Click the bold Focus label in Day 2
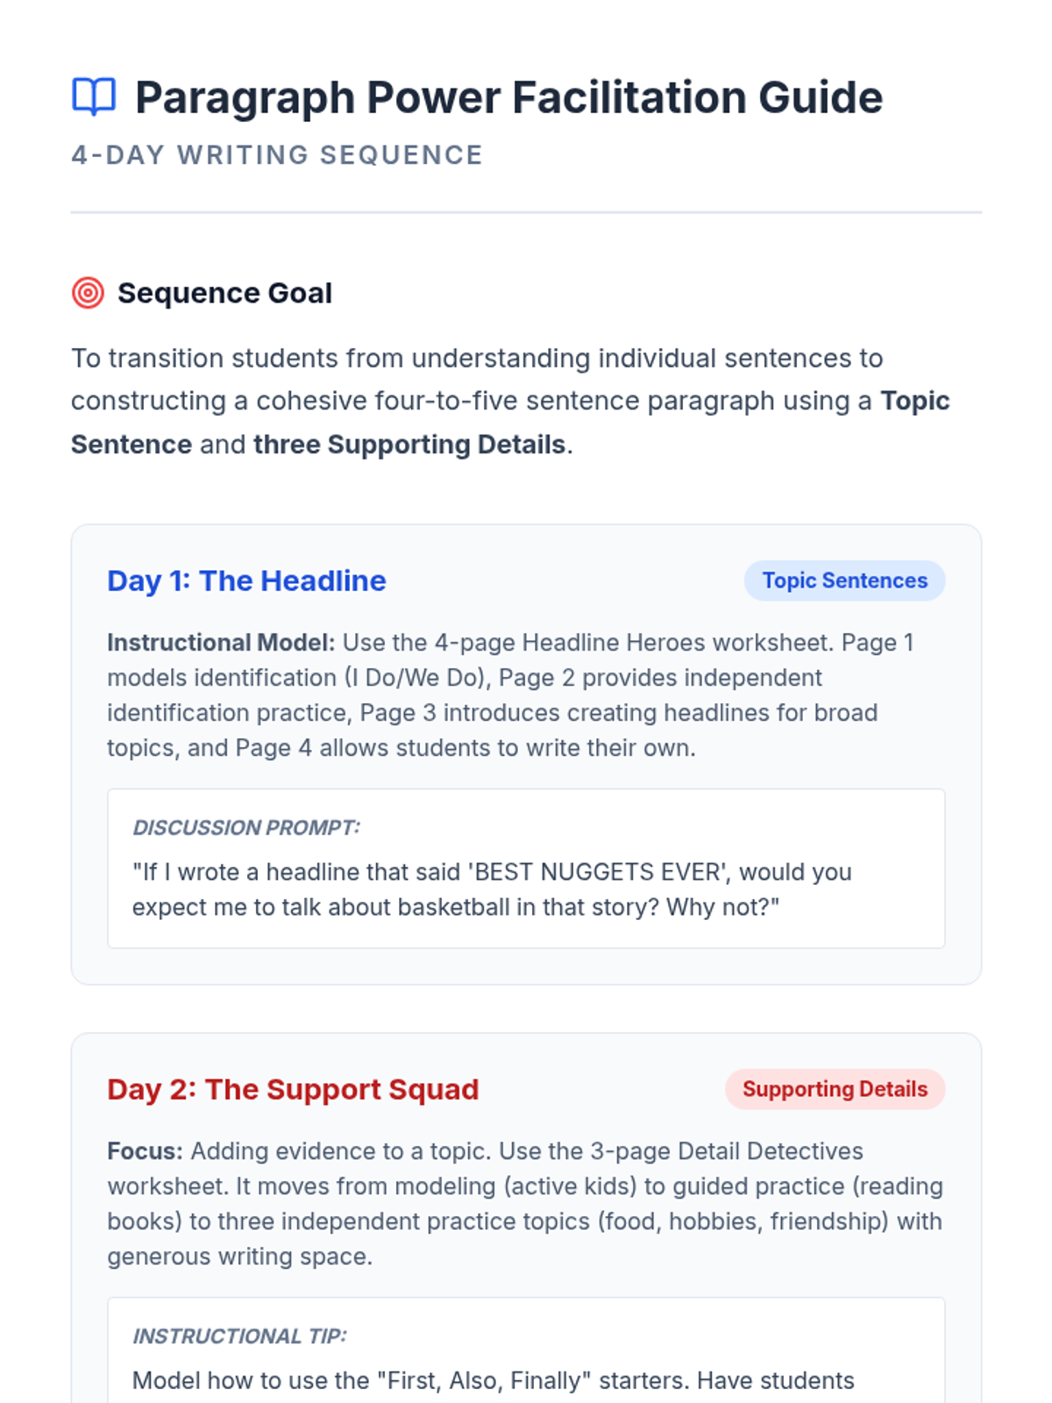Viewport: 1052px width, 1403px height. pyautogui.click(x=145, y=1151)
